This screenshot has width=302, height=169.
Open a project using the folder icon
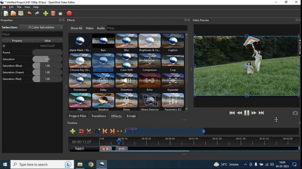coord(13,14)
